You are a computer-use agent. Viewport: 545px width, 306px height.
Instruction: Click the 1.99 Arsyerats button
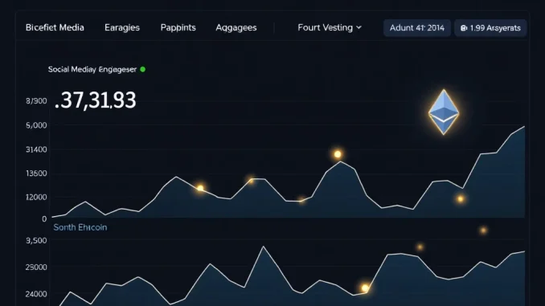coord(490,28)
